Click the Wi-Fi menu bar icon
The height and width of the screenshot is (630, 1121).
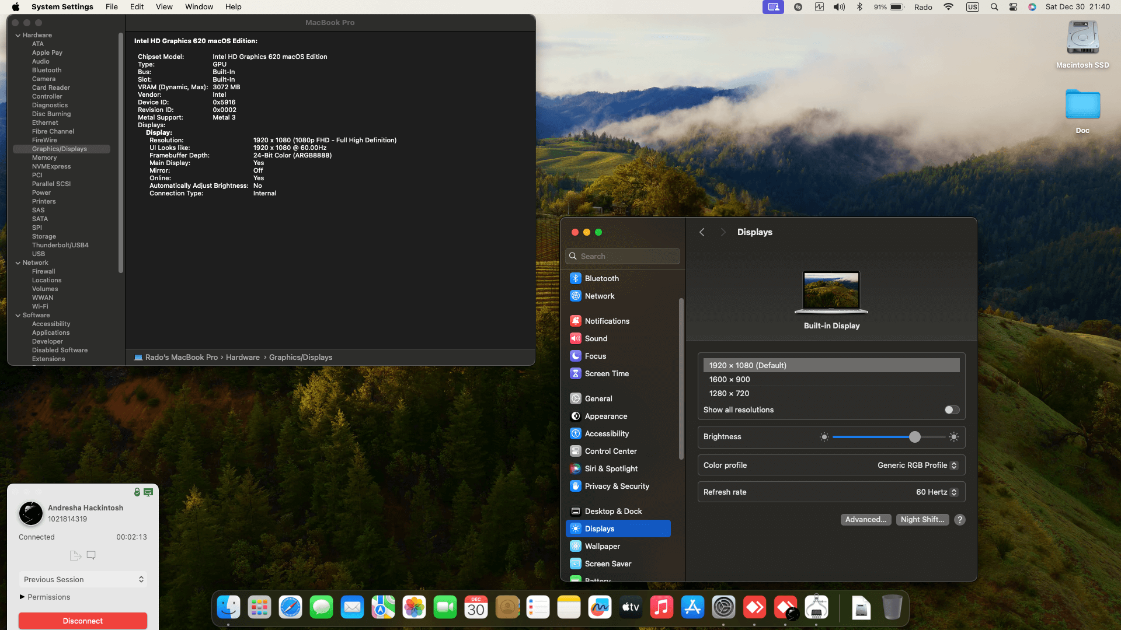[x=948, y=7]
